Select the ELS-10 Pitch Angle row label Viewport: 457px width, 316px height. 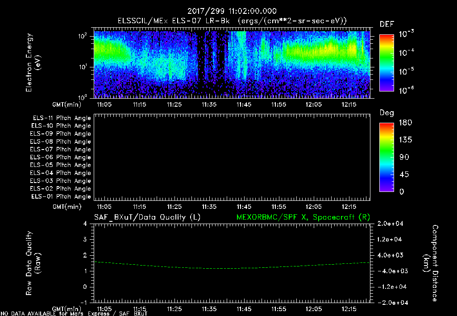[x=61, y=126]
